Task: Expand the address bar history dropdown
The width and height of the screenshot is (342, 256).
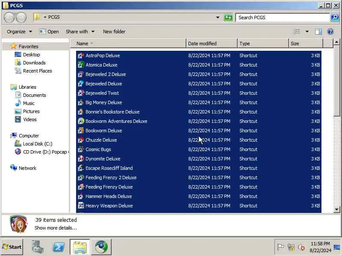Action: point(218,17)
